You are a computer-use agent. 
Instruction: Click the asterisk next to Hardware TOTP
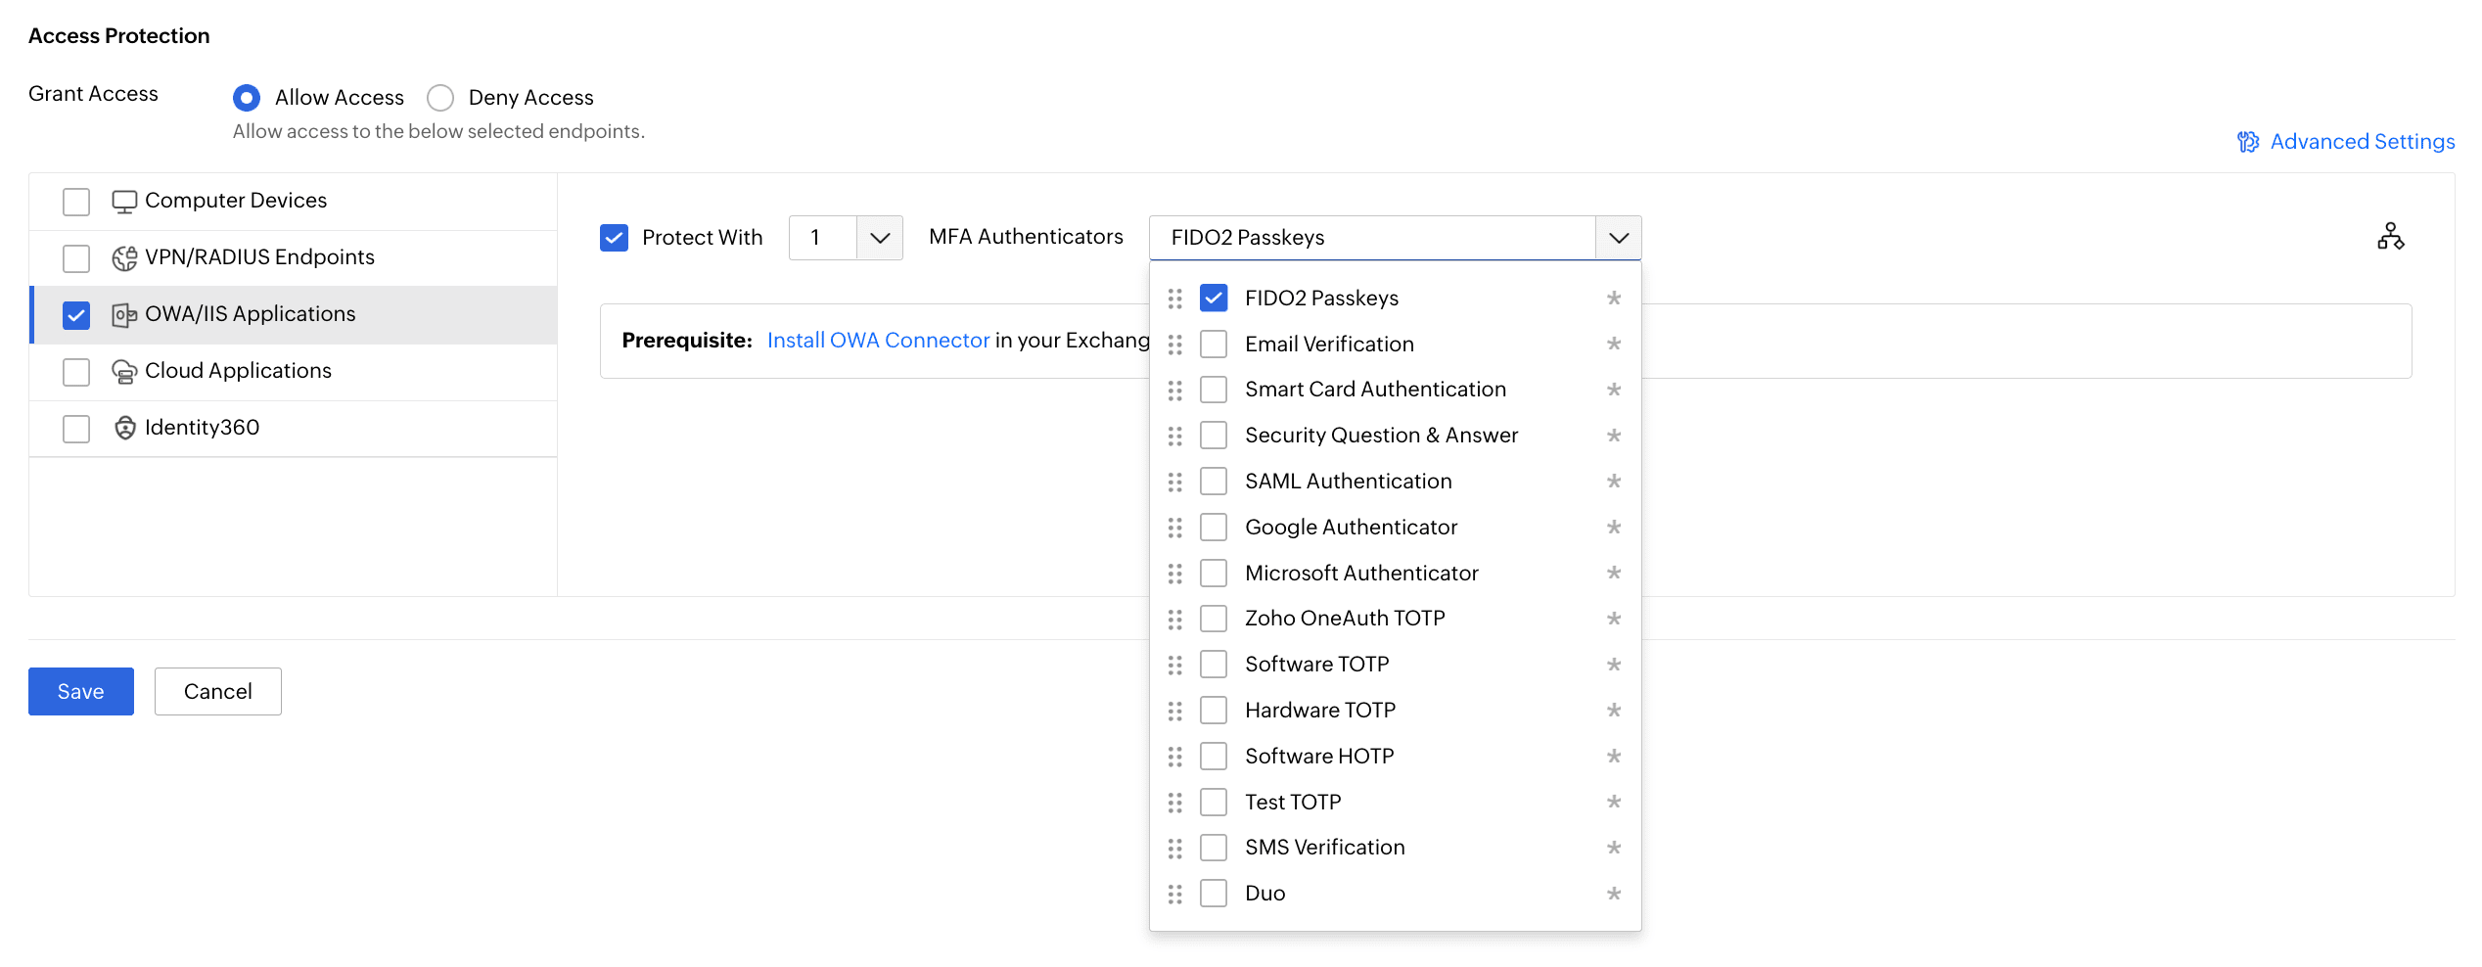point(1614,710)
